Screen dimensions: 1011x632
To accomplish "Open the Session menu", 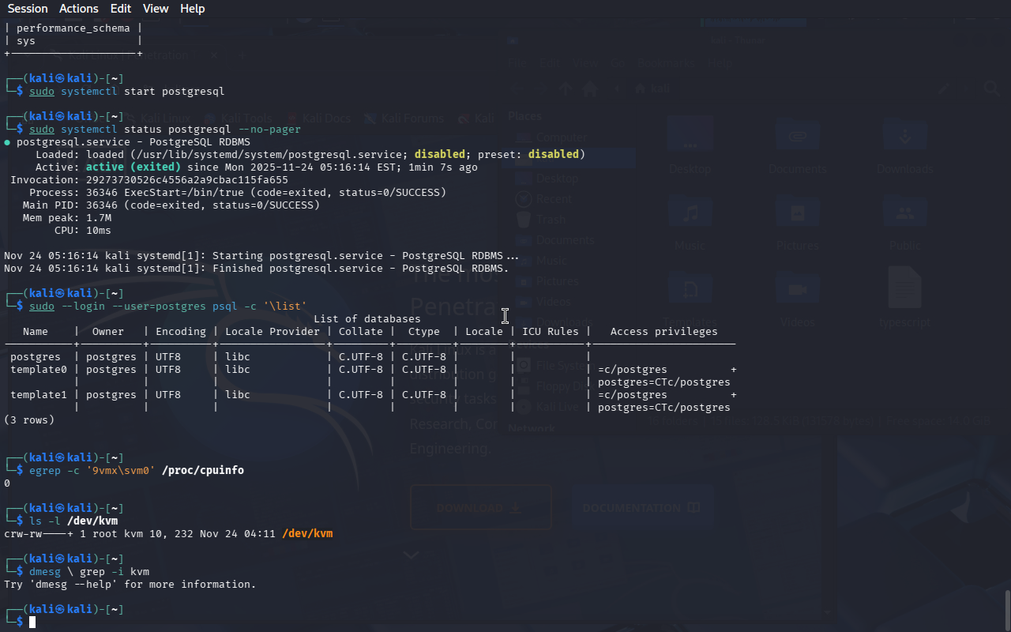I will [x=28, y=9].
